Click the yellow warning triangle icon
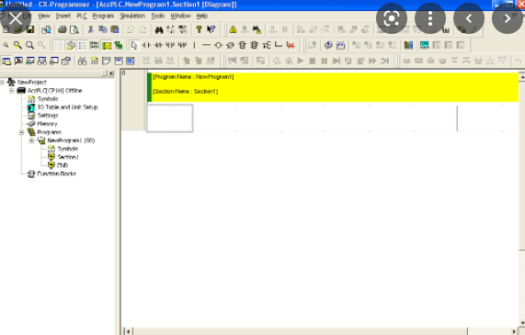The height and width of the screenshot is (335, 525). click(233, 29)
